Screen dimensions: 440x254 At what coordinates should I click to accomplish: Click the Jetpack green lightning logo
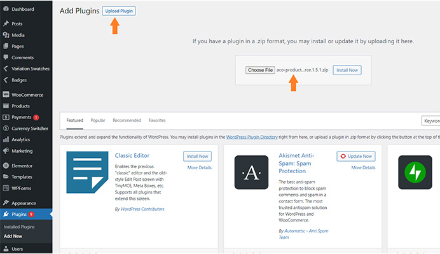point(415,173)
